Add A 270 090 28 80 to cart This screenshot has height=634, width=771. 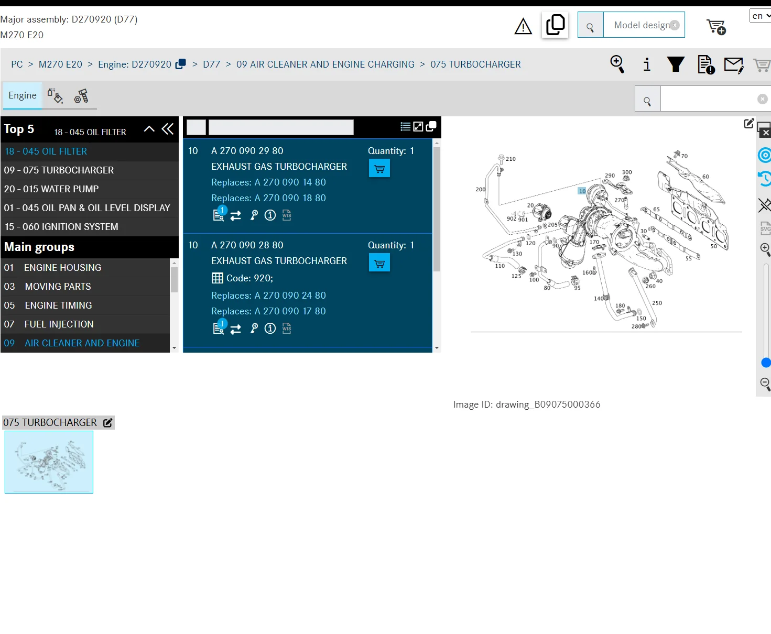pos(379,263)
